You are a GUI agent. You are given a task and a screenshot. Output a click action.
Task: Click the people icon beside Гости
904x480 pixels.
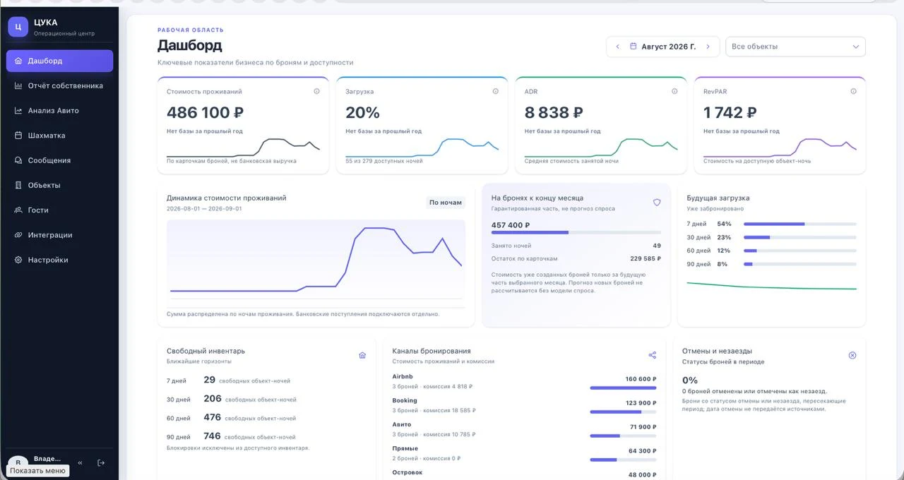[18, 210]
